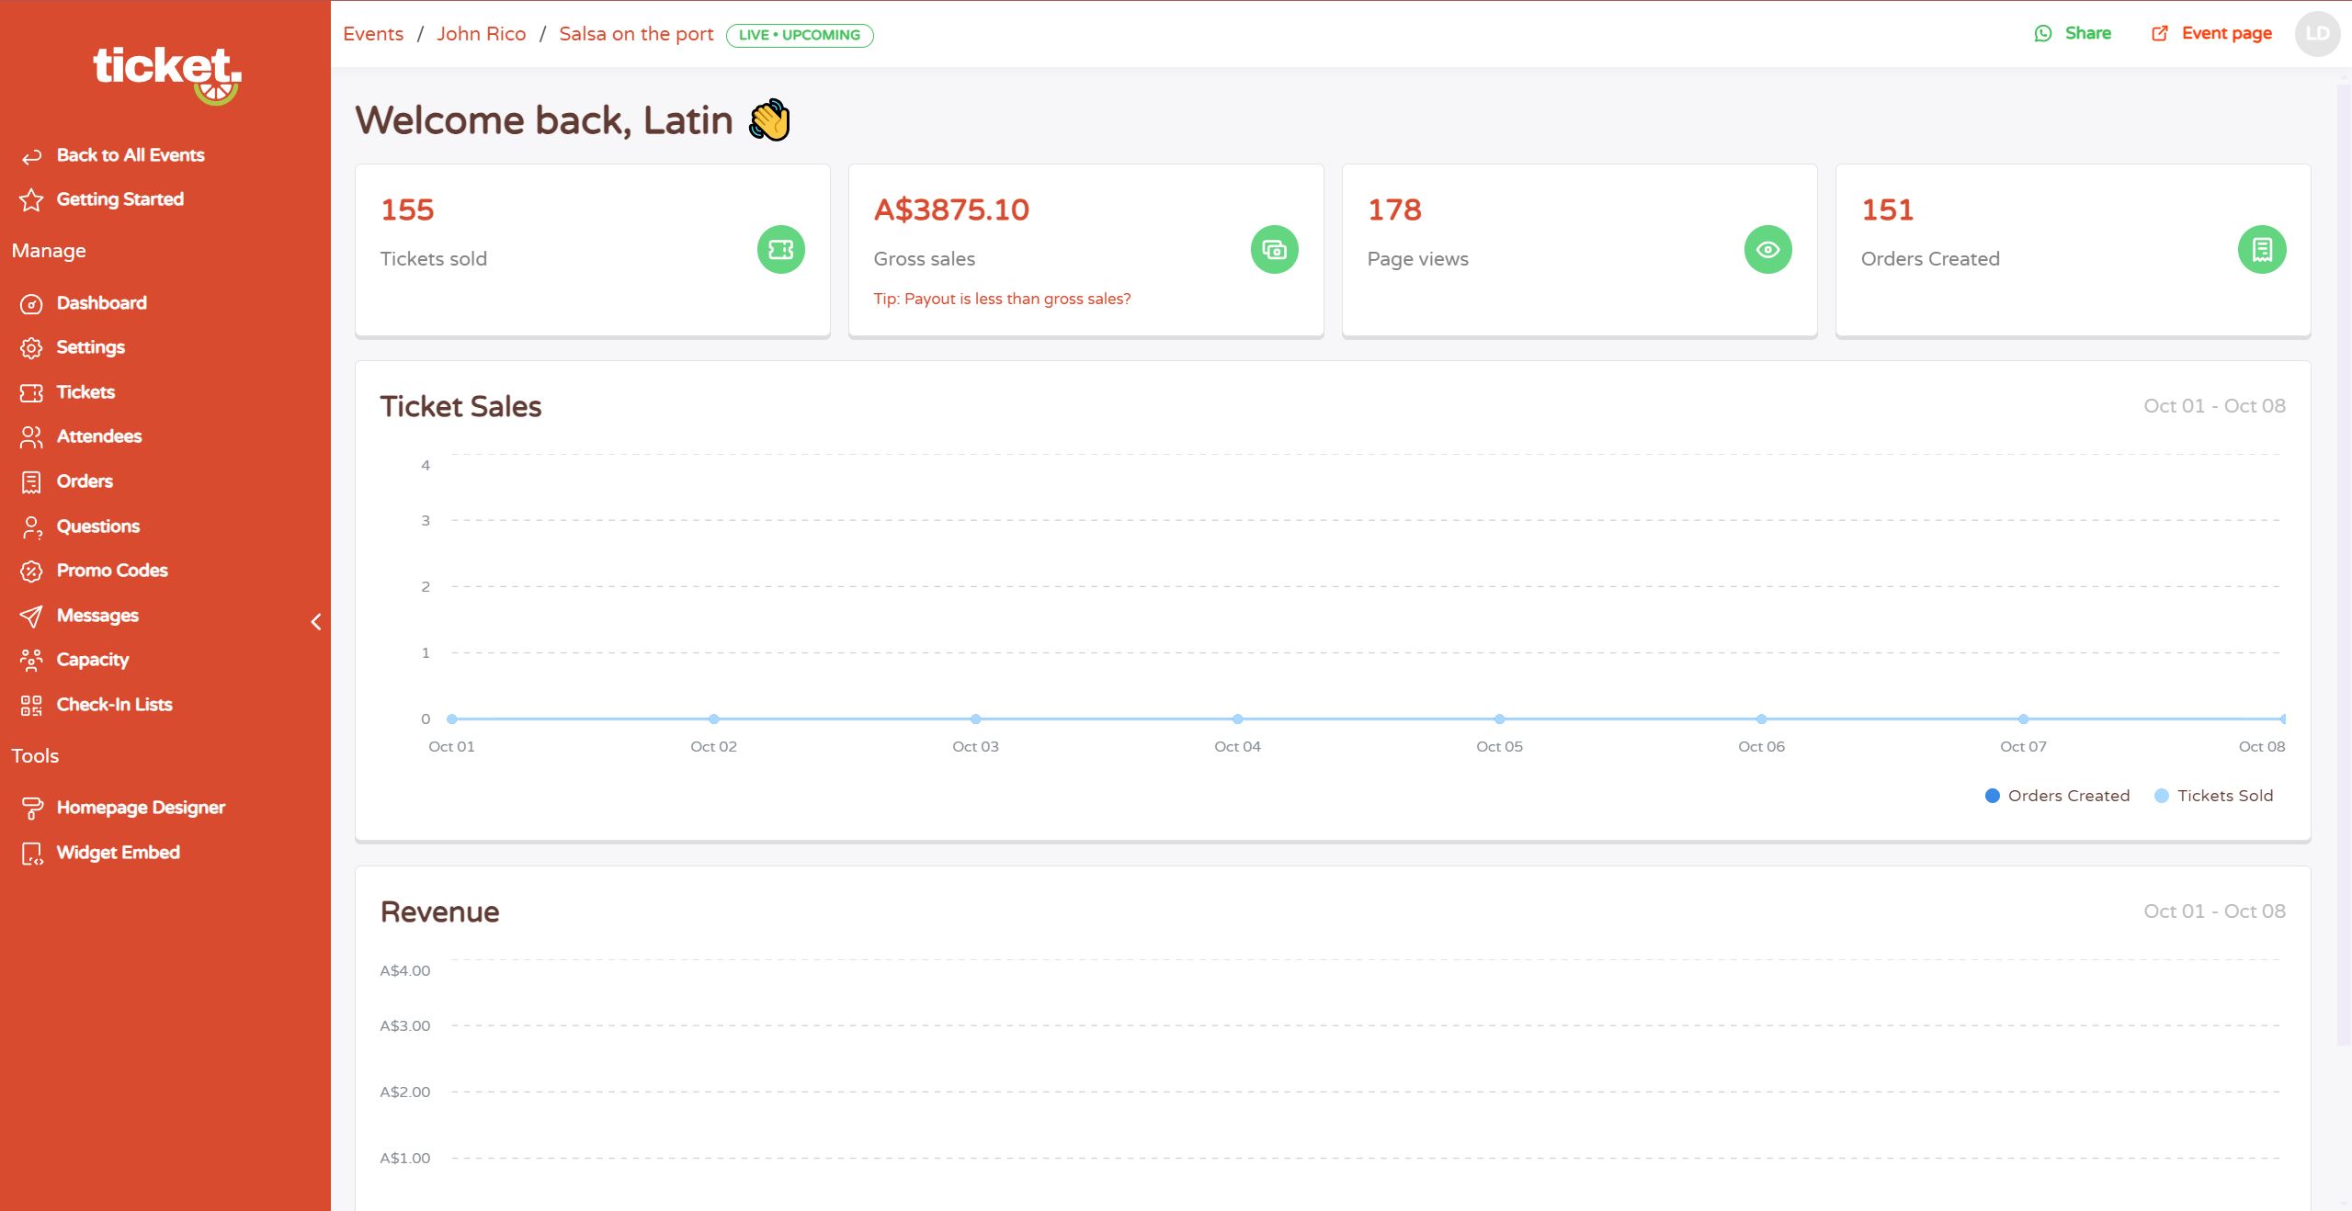Click the Check-In Lists QR icon
Viewport: 2352px width, 1211px height.
(x=31, y=706)
